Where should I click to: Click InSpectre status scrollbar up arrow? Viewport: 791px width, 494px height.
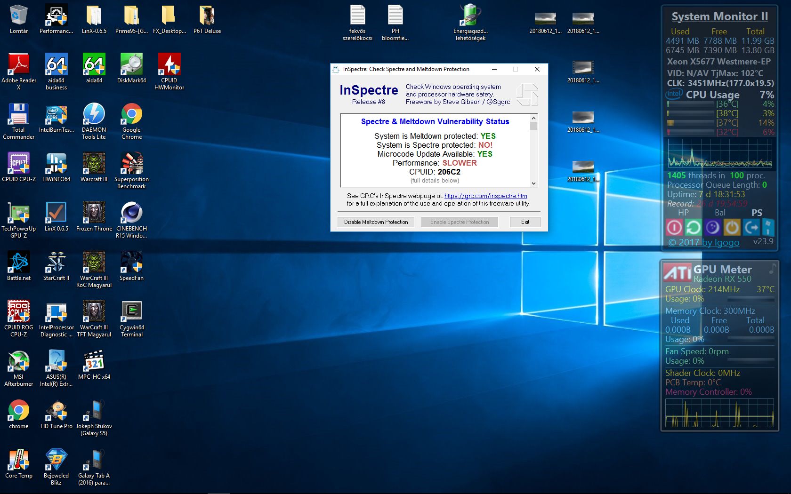pyautogui.click(x=533, y=118)
